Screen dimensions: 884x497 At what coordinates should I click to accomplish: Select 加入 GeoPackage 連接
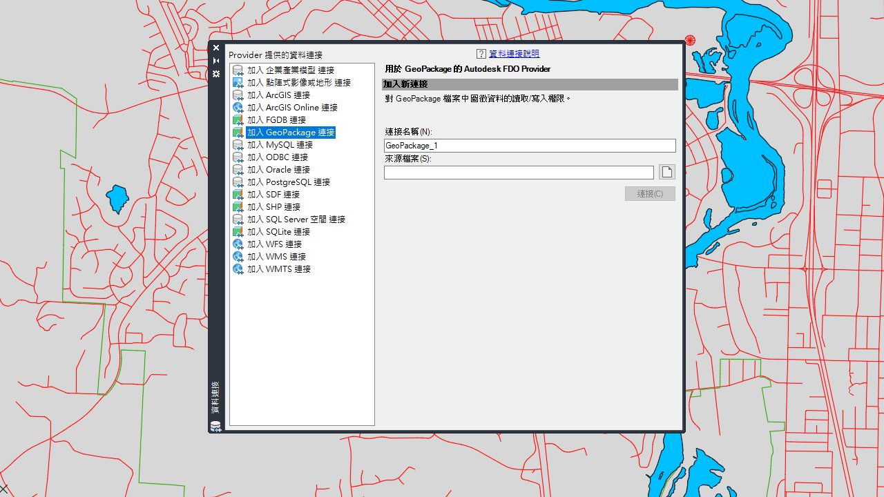[291, 133]
